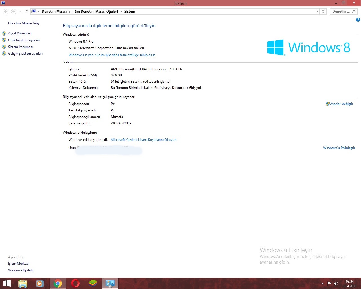Image resolution: width=361 pixels, height=289 pixels.
Task: Open Uzak bağlantı ayarları
Action: (24, 40)
